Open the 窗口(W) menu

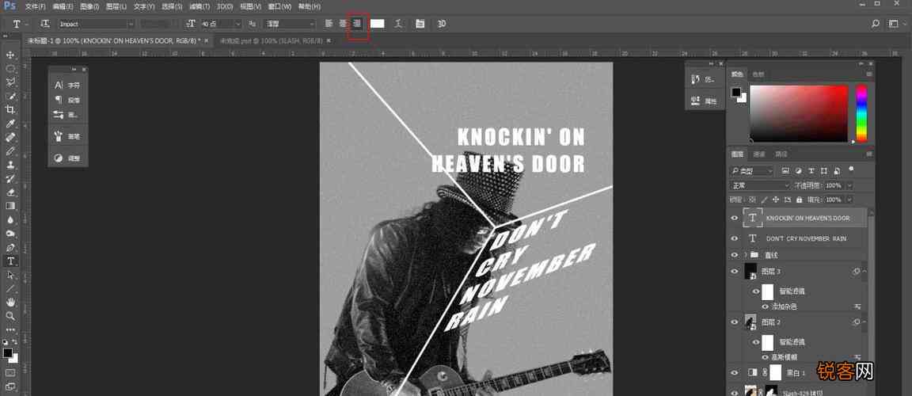tap(279, 6)
